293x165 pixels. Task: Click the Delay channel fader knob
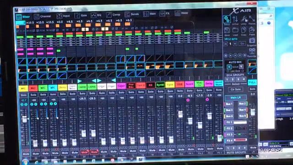coord(210,116)
